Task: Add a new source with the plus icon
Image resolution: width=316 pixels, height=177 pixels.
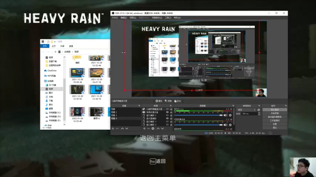Action: pyautogui.click(x=144, y=129)
